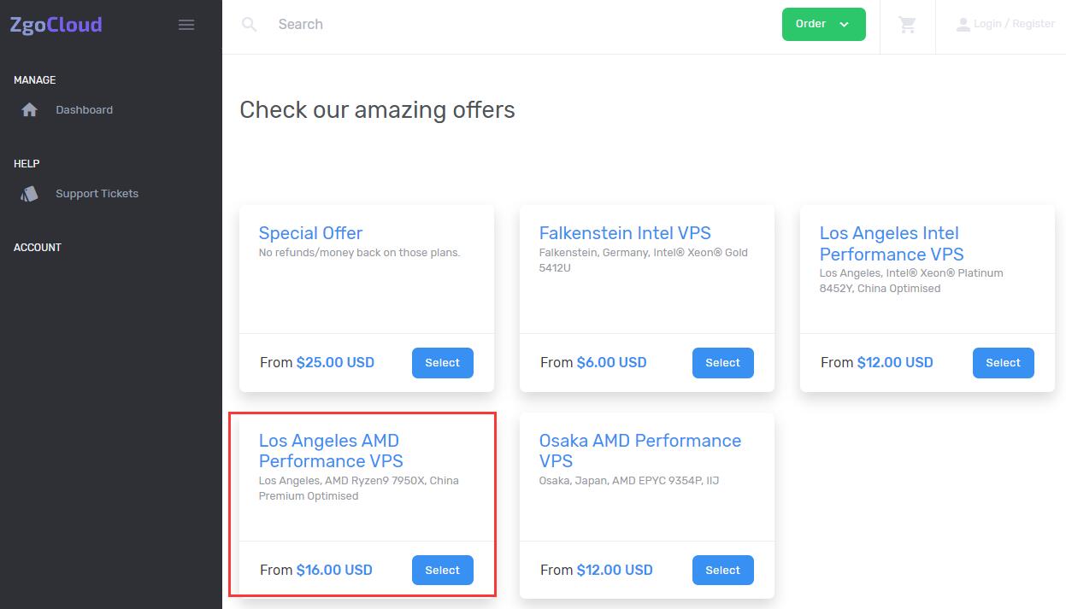Screen dimensions: 1066x609
Task: Click the MANAGE section label
Action: point(35,80)
